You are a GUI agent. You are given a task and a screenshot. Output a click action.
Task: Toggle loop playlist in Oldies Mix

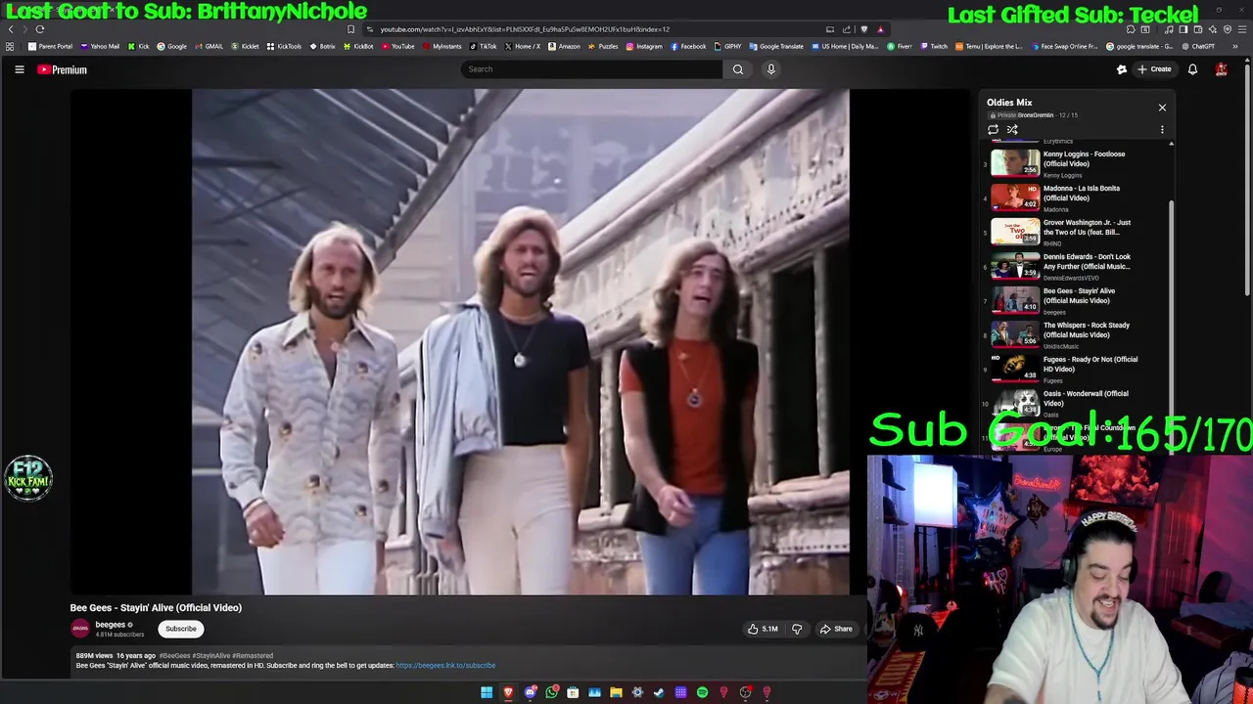993,129
